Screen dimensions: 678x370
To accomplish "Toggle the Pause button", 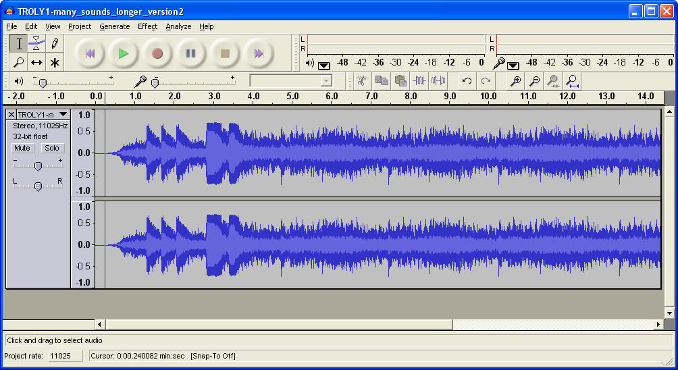I will click(x=191, y=53).
